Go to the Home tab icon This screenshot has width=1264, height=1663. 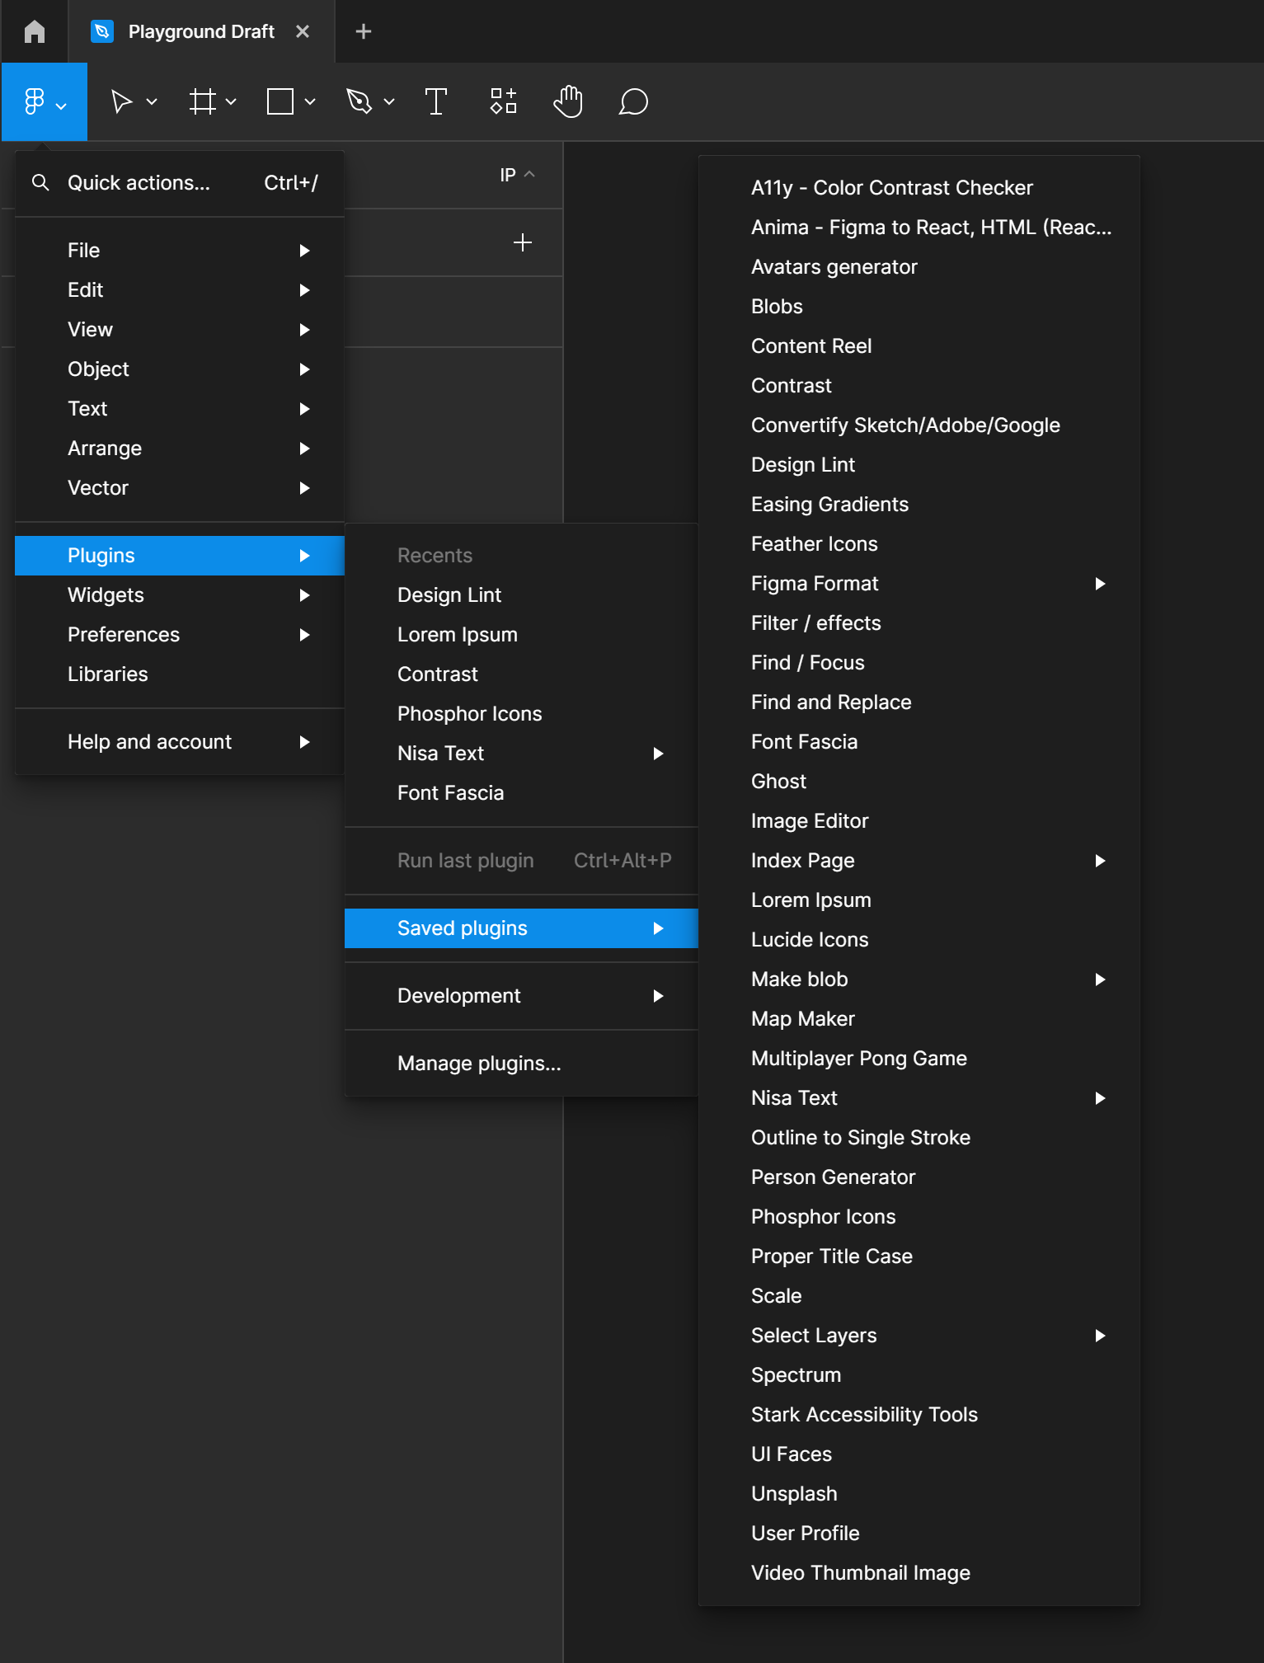pos(35,31)
